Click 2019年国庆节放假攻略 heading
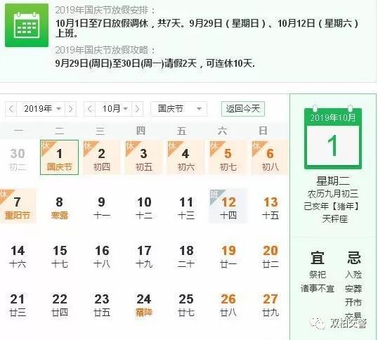The width and height of the screenshot is (378, 340). [105, 50]
